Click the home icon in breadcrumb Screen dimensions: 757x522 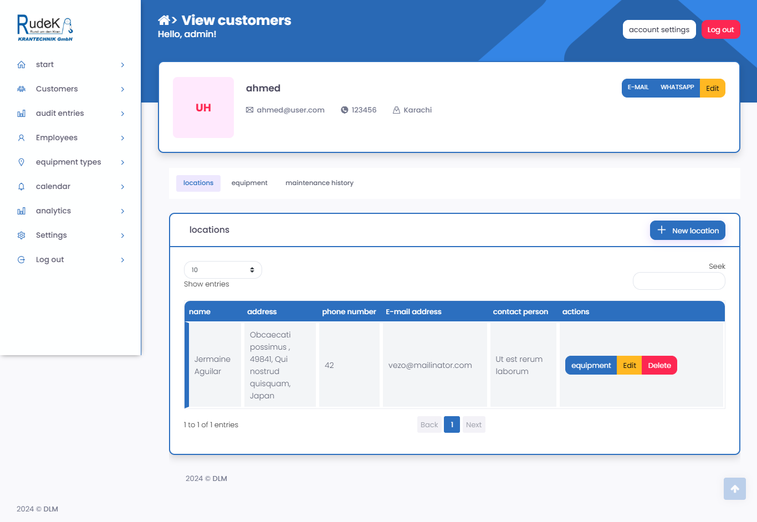pyautogui.click(x=163, y=21)
